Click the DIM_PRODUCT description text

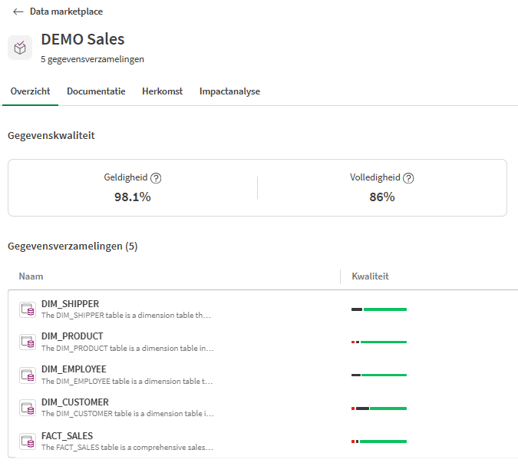(127, 349)
